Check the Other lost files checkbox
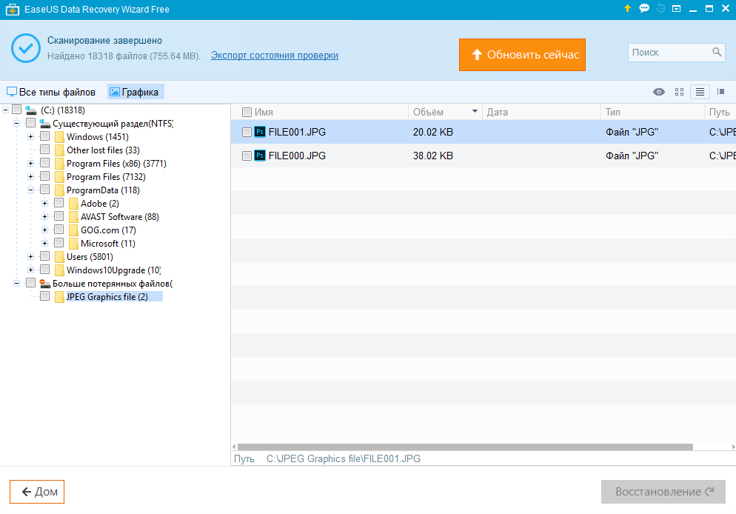 45,150
